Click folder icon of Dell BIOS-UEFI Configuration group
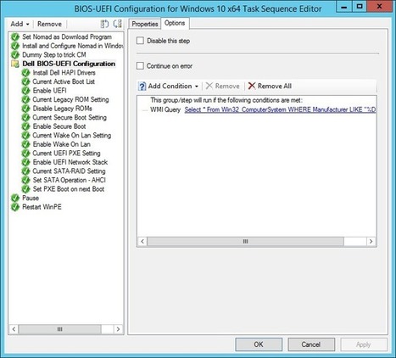Image resolution: width=396 pixels, height=358 pixels. [x=15, y=64]
